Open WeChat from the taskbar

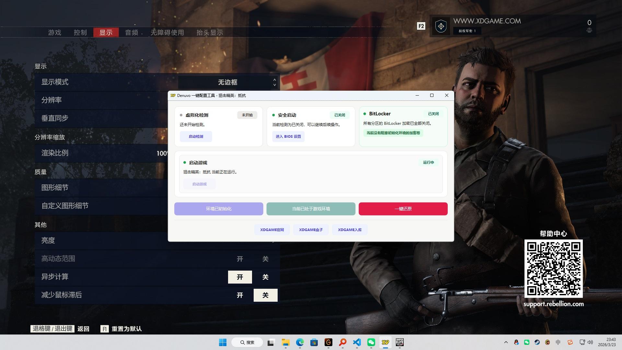tap(371, 342)
